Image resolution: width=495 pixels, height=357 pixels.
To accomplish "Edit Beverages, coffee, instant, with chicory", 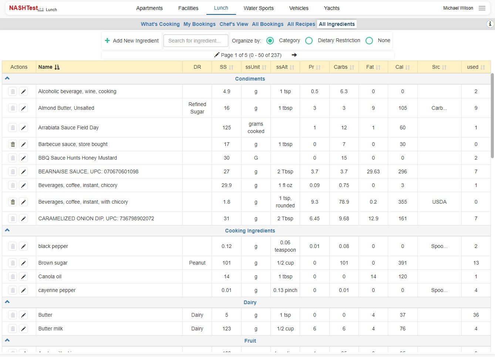I will 23,202.
